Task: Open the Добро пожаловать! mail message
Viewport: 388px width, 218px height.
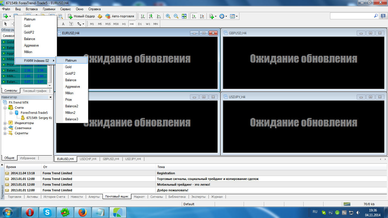Action: coord(196,190)
